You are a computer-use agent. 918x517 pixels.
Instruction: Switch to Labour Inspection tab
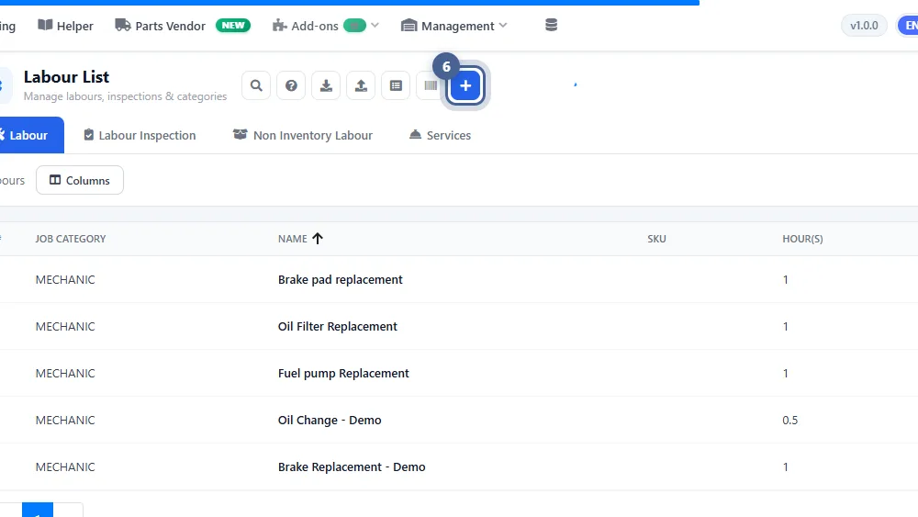tap(140, 135)
